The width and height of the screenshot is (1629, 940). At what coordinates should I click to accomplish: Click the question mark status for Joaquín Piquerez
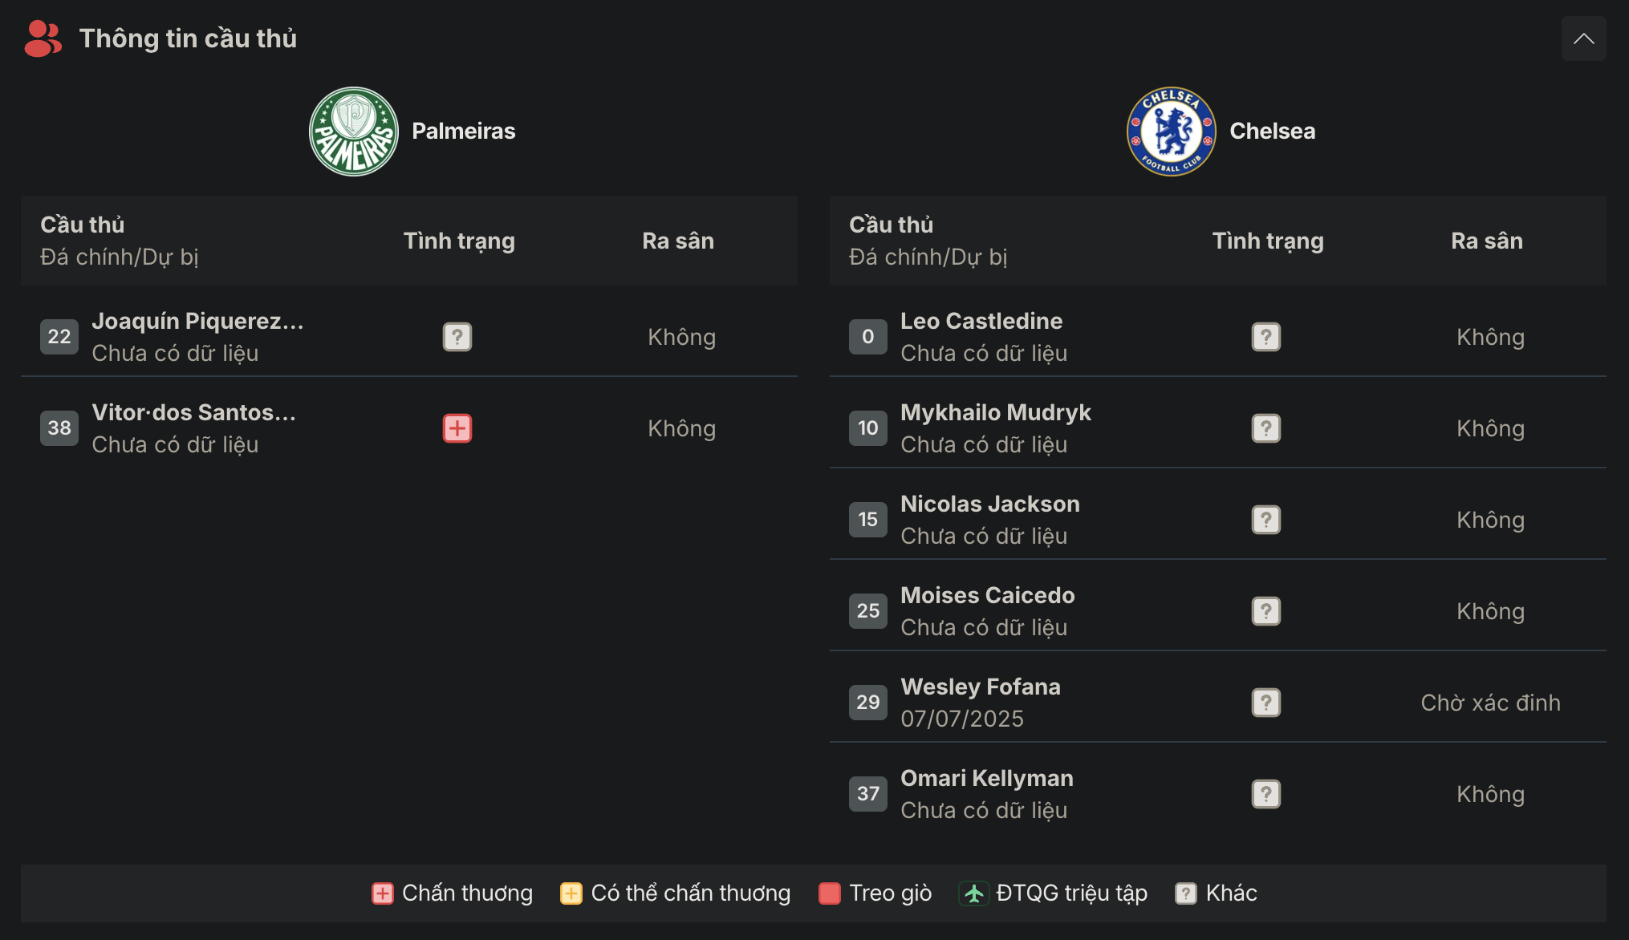(x=457, y=337)
